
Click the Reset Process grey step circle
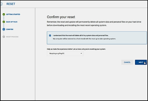[4, 37]
